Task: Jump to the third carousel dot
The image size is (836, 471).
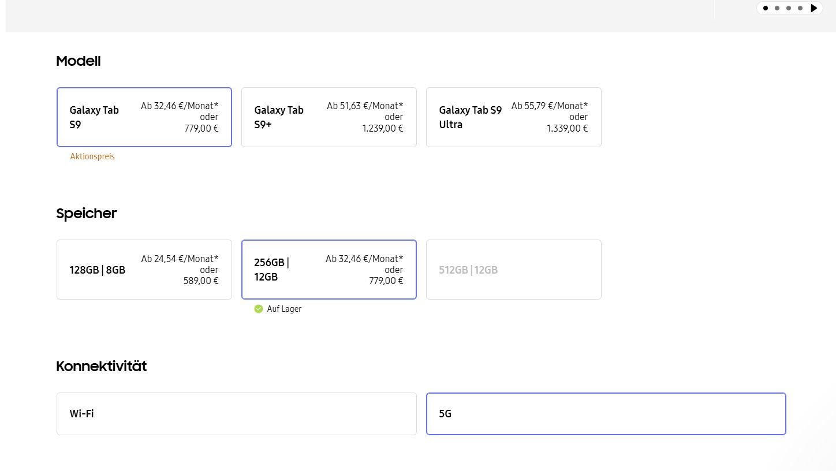Action: click(789, 8)
